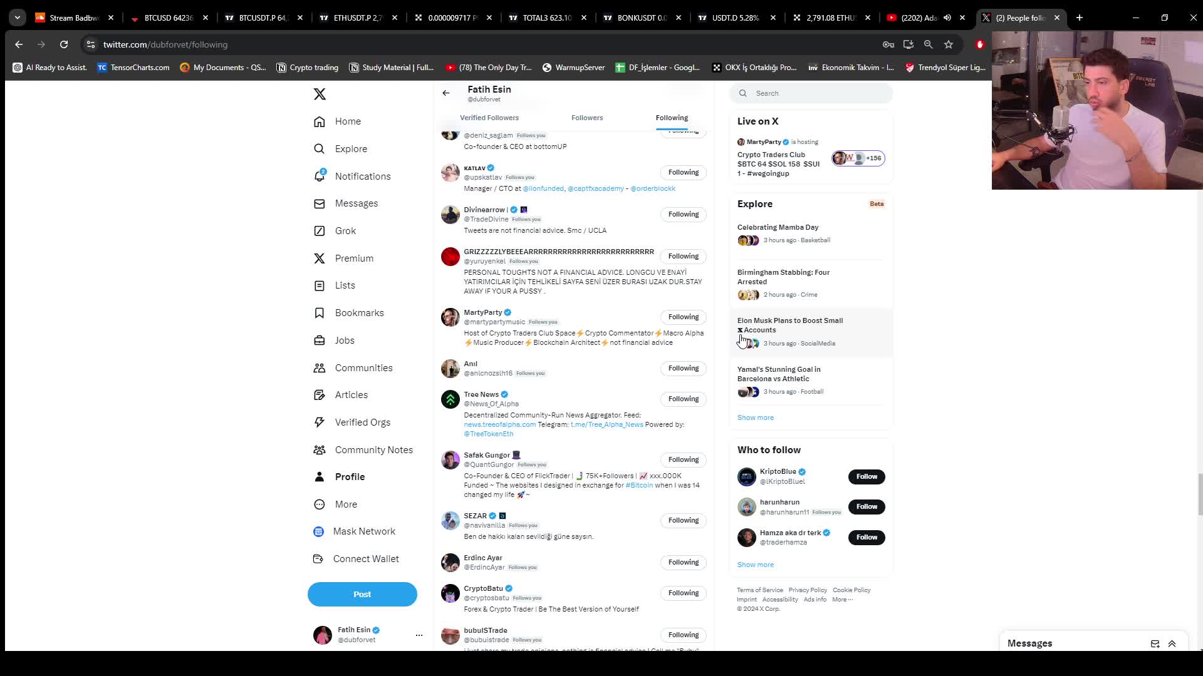Bookmark this page with star icon
Screen dimensions: 1203x676
949,44
